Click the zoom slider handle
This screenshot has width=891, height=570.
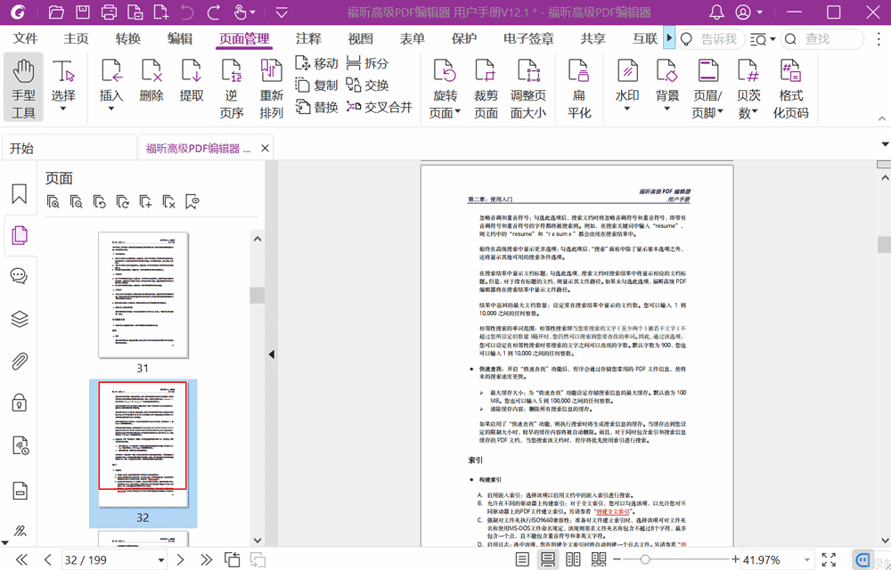[x=644, y=560]
